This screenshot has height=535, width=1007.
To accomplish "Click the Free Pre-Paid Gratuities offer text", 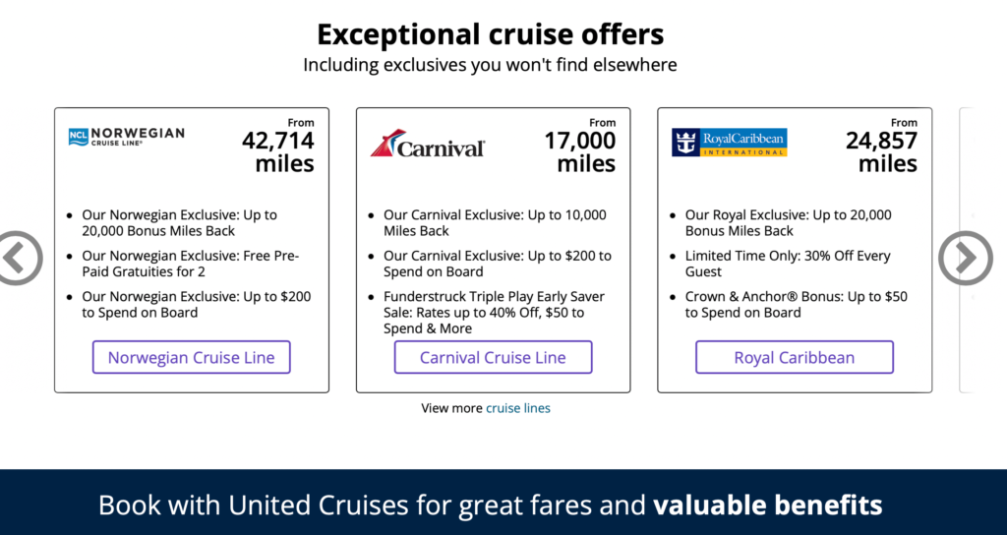I will click(191, 264).
